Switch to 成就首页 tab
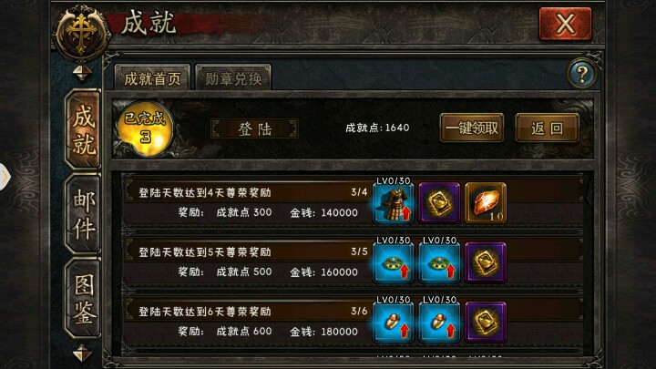Viewport: 656px width, 369px height. [x=152, y=77]
